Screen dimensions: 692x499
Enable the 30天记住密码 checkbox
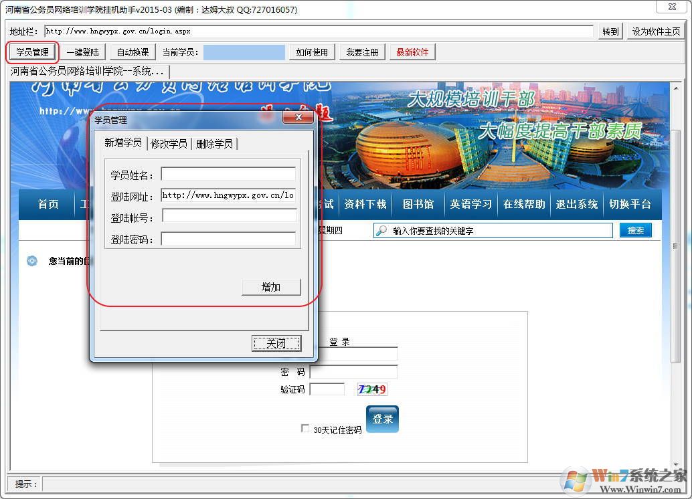coord(306,429)
